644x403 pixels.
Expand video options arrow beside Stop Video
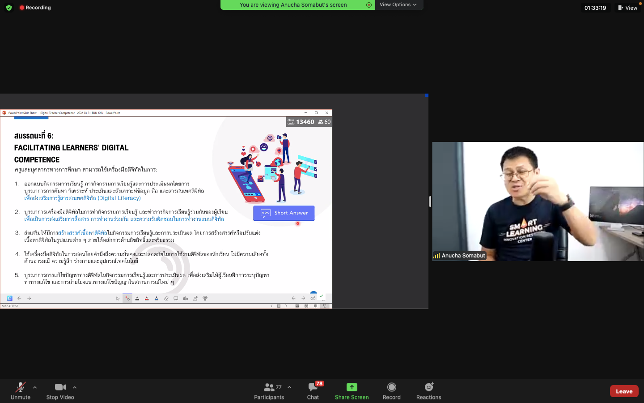click(x=75, y=387)
